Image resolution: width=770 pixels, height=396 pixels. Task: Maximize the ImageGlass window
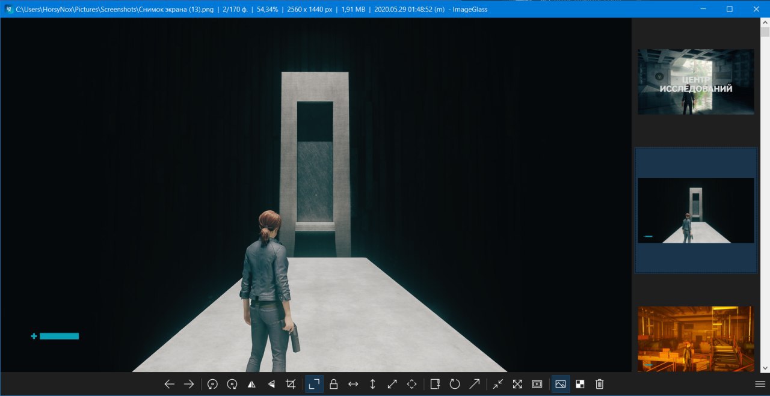729,9
